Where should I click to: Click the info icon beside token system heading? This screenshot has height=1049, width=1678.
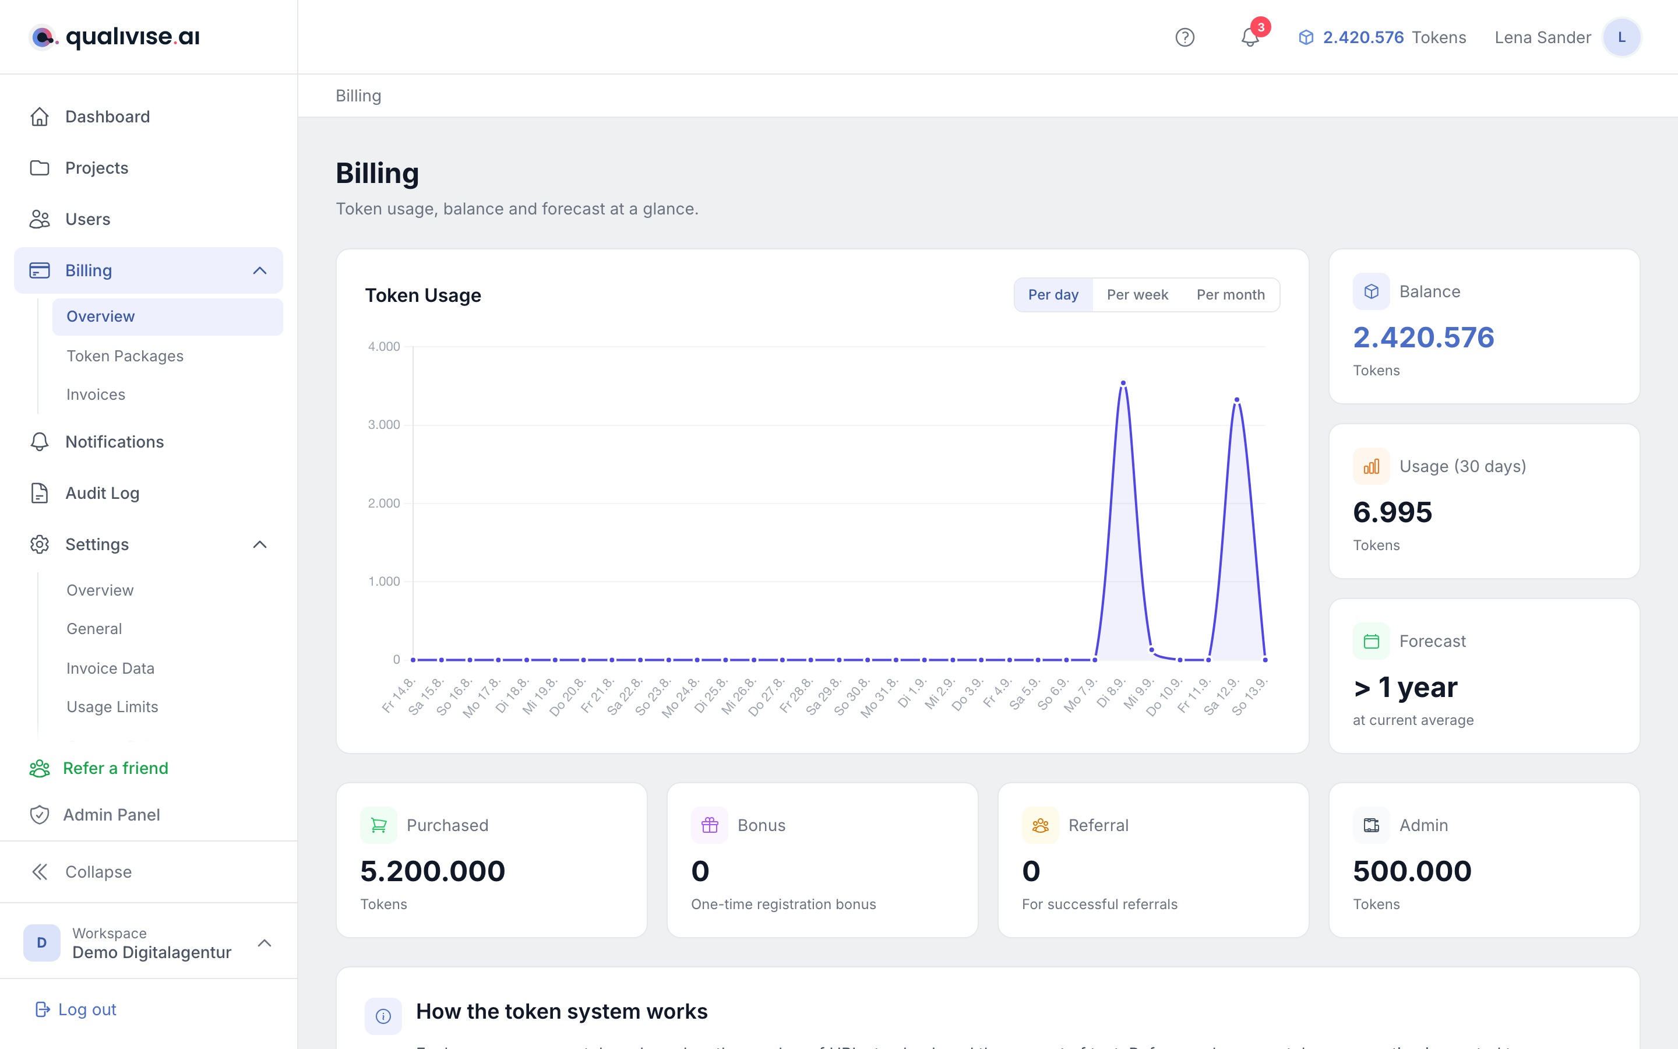pos(383,1016)
